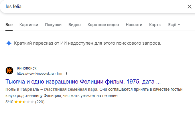This screenshot has height=113, width=195.
Task: Switch to the Видео tab
Action: click(x=74, y=25)
